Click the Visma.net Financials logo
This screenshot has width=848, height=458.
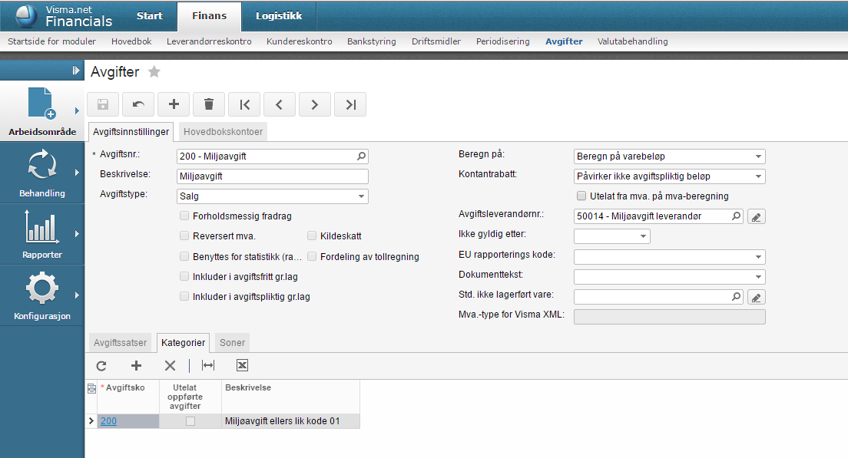pos(64,16)
